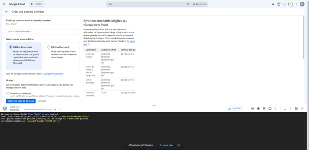Expand the dropdown arrow beside the plus tab
The width and height of the screenshot is (309, 150).
point(59,109)
